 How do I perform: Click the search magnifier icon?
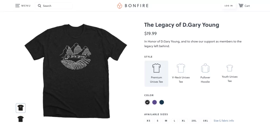pyautogui.click(x=40, y=6)
